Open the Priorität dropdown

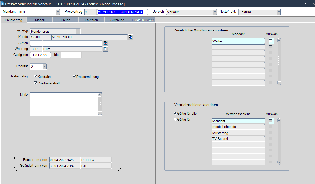pos(44,67)
